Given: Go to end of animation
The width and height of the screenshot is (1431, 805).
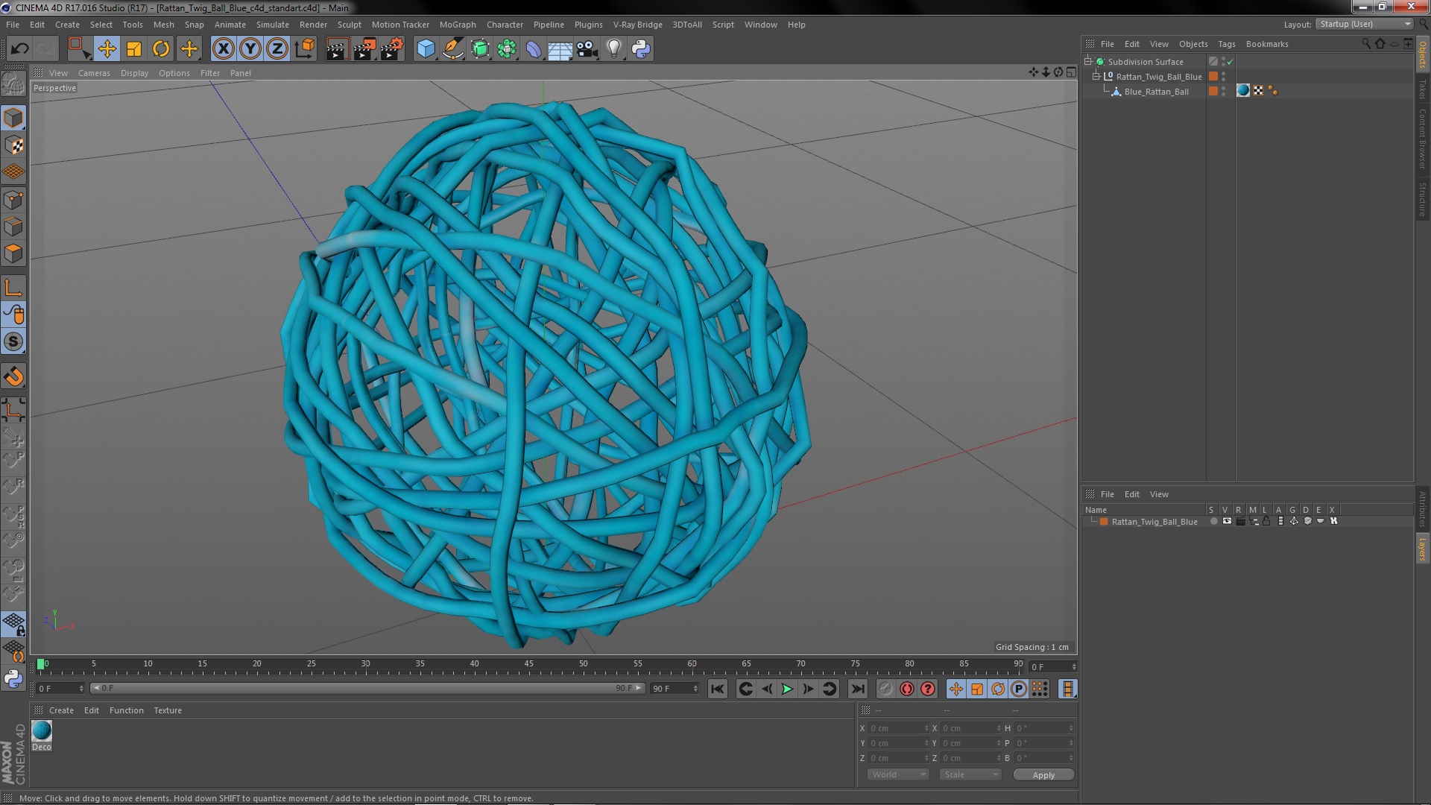Looking at the screenshot, I should point(858,689).
